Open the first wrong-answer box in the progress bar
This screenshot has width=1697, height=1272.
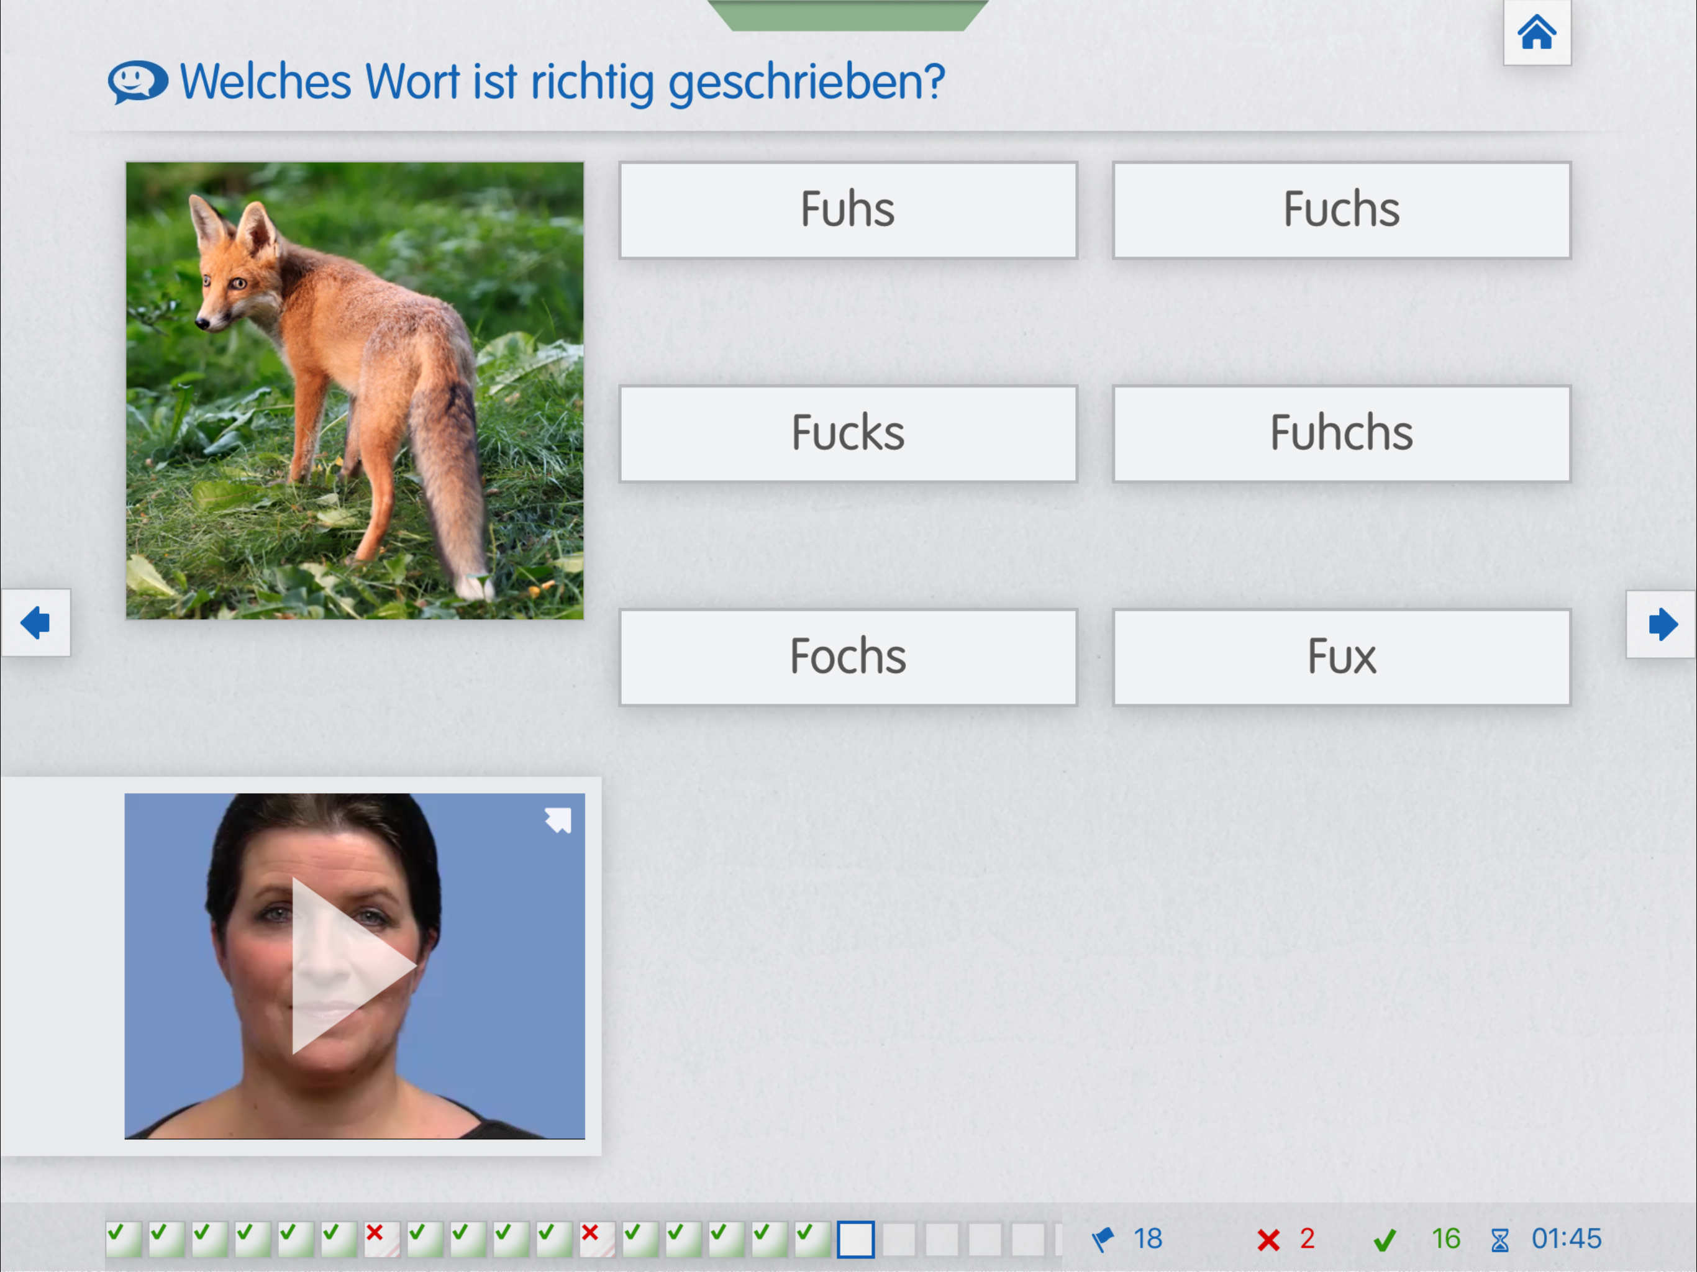tap(381, 1238)
